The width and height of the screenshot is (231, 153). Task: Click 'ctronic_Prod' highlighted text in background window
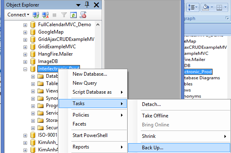click(x=198, y=72)
